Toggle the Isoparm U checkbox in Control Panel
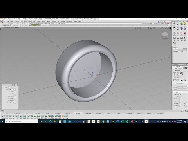This screenshot has width=188, height=141. point(181,103)
